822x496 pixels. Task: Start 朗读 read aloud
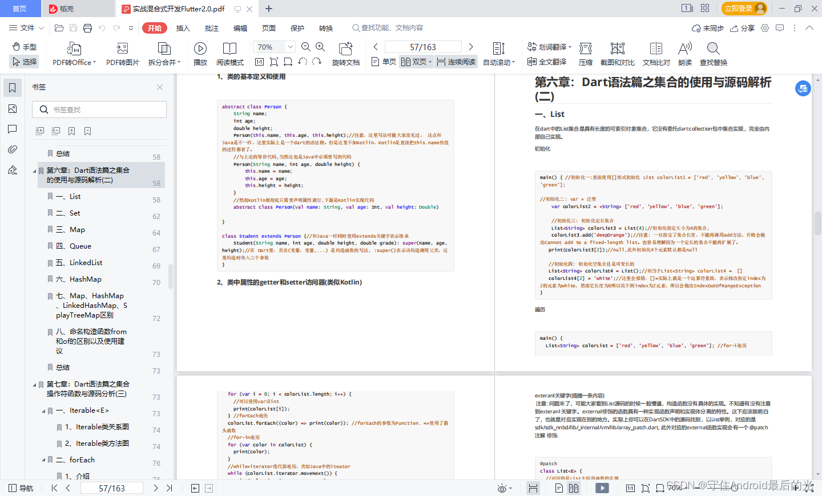(685, 54)
